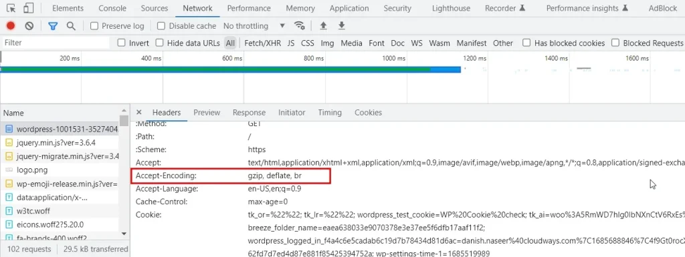Click the script icon beside wp-emoji-release.min.js
Screen dimensions: 685x257
tap(9, 184)
